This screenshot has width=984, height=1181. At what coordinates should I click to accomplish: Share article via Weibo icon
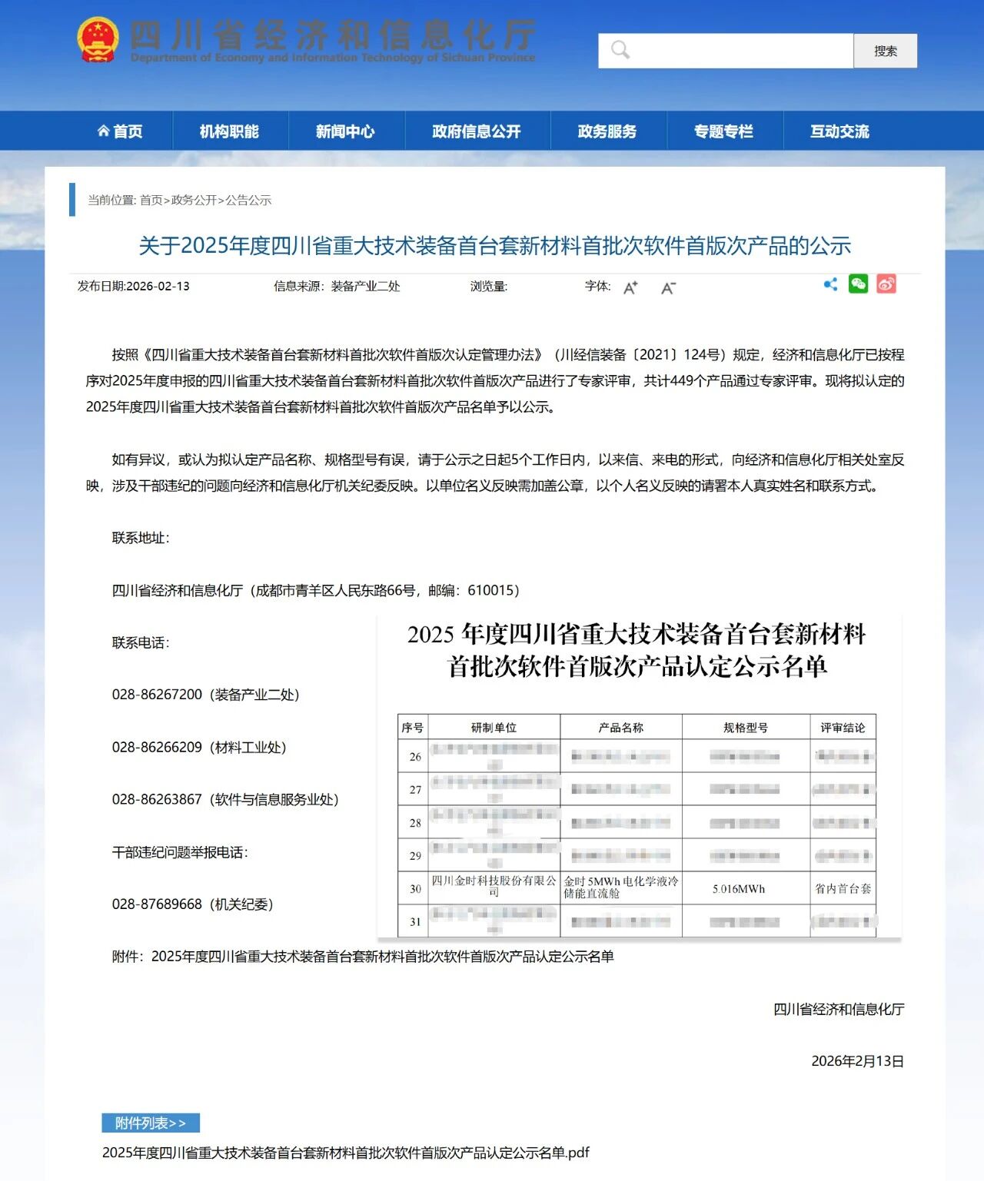(x=886, y=284)
